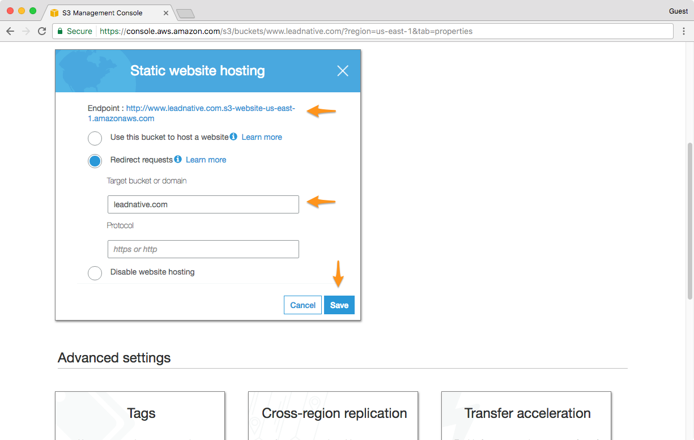Focus the Protocol input field
This screenshot has height=440, width=694.
[203, 249]
